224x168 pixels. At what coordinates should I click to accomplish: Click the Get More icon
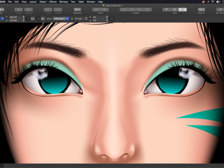pyautogui.click(x=220, y=10)
